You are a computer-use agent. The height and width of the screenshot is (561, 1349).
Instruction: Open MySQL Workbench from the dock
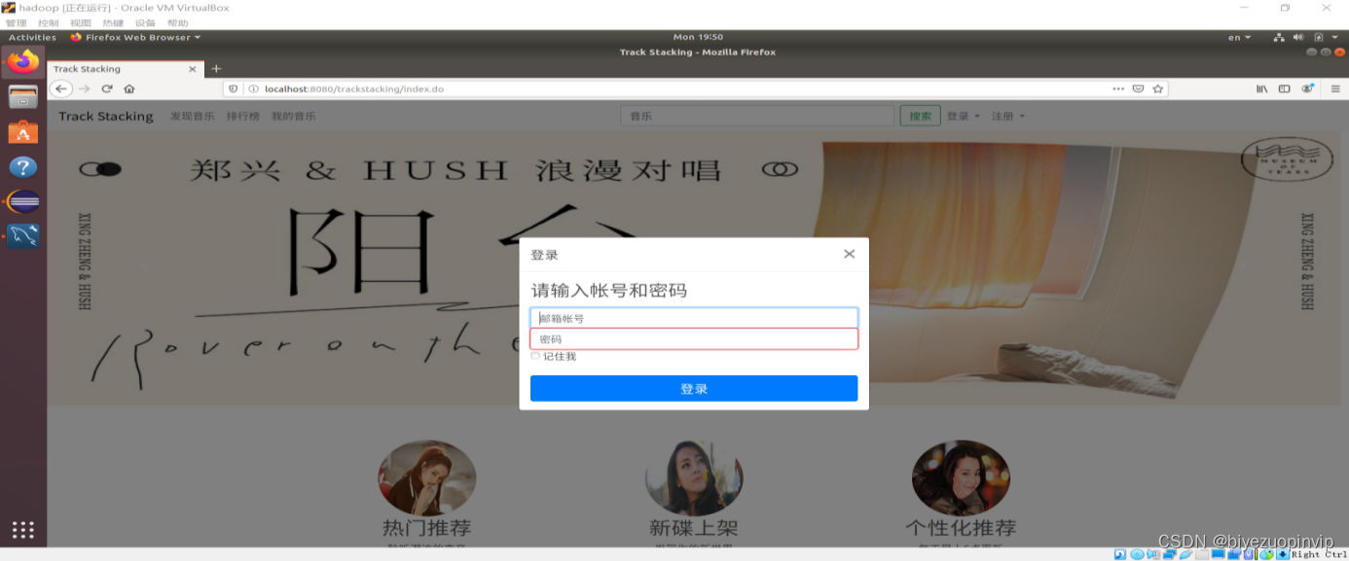coord(22,235)
